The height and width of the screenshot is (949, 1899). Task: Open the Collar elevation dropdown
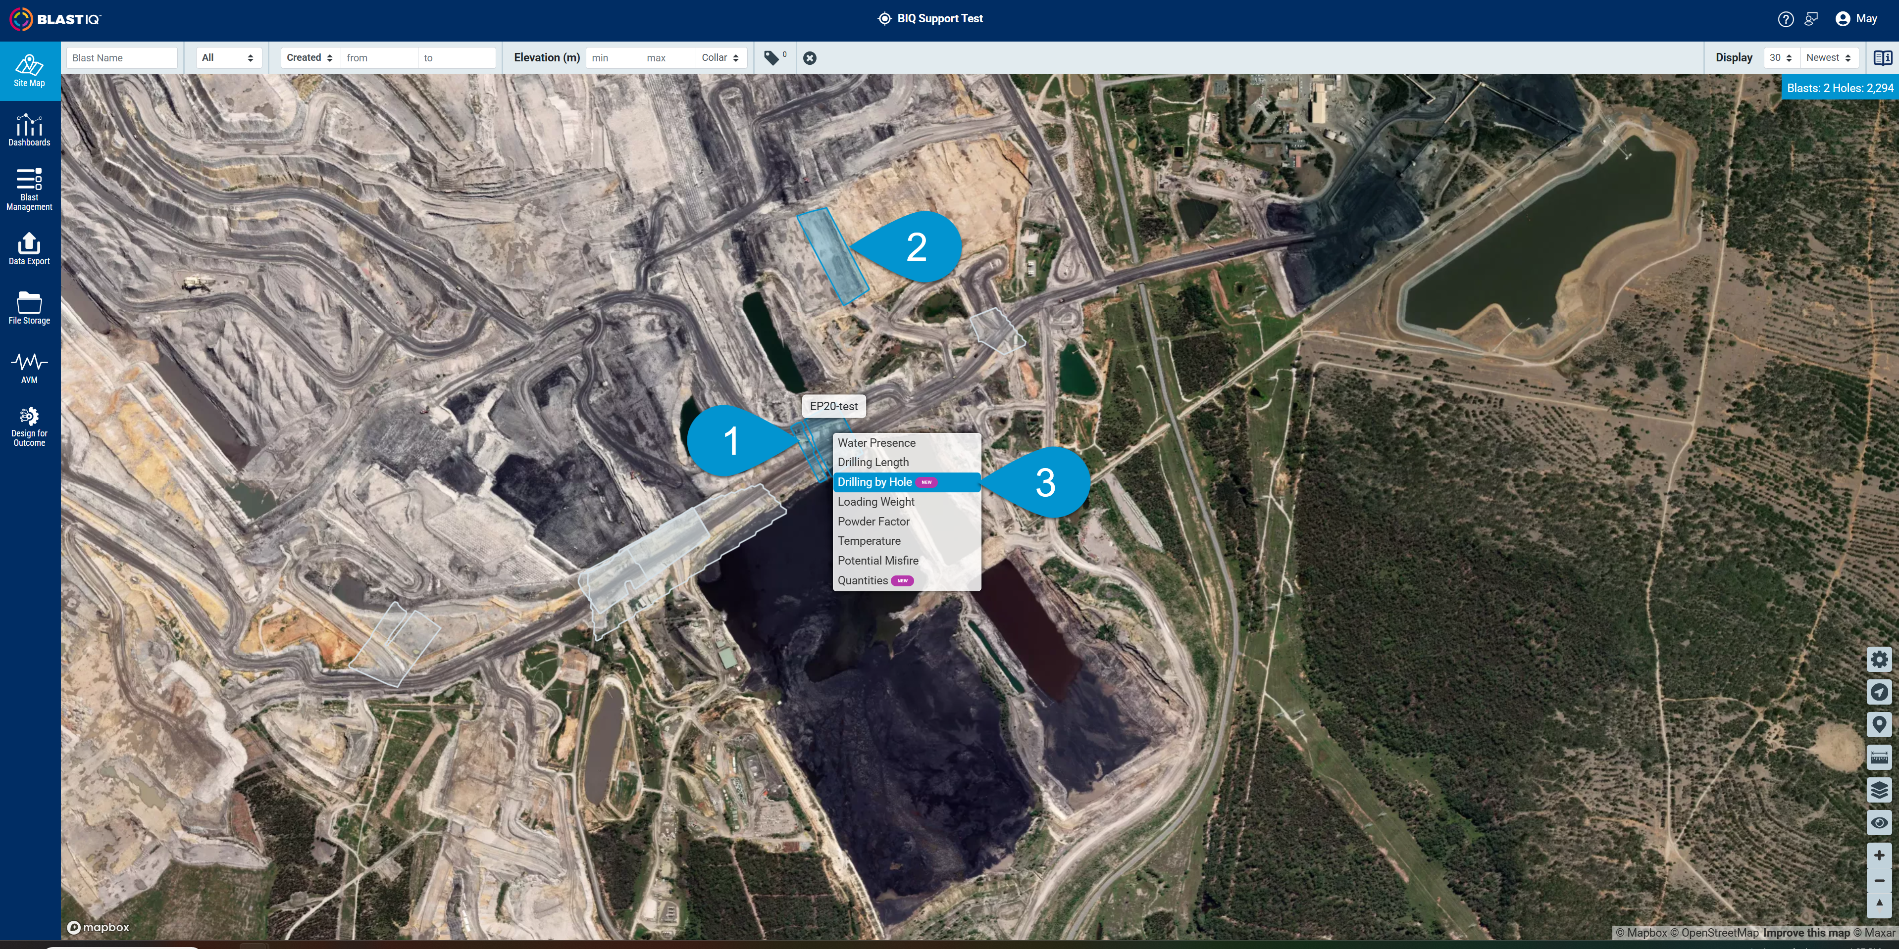[721, 57]
